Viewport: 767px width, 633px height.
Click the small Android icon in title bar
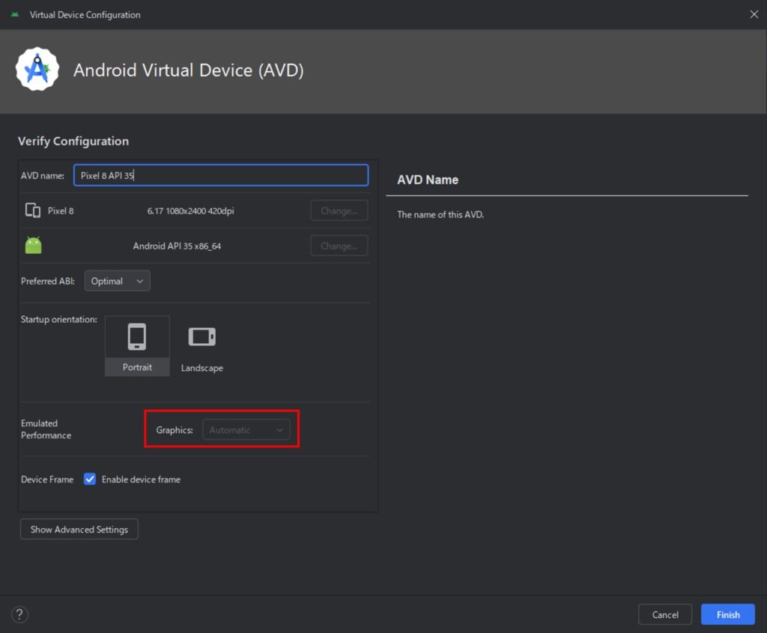coord(15,14)
